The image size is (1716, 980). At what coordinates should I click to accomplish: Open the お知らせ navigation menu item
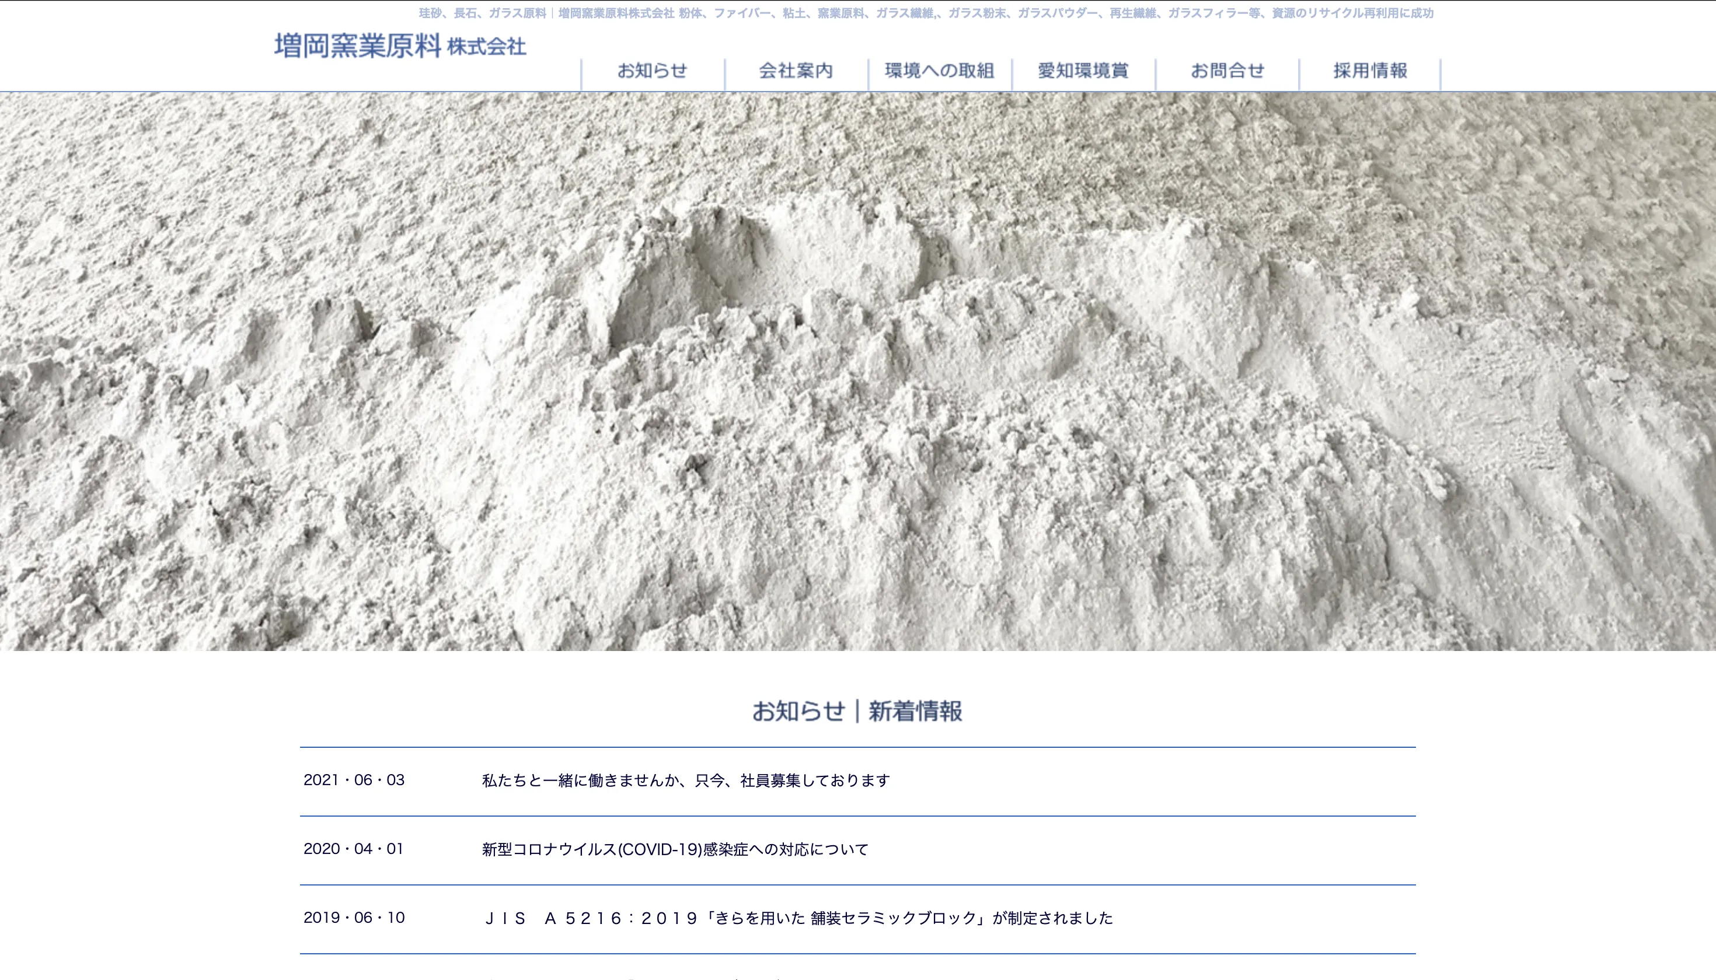click(652, 71)
